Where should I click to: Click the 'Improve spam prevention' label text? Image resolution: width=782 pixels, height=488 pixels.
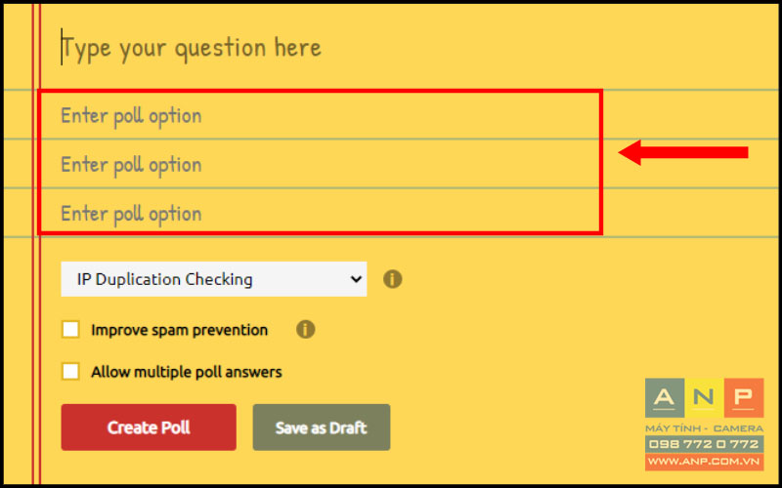180,330
